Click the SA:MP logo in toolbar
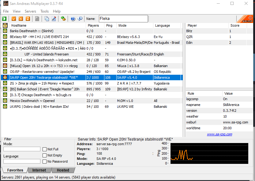The image size is (255, 181). [245, 19]
